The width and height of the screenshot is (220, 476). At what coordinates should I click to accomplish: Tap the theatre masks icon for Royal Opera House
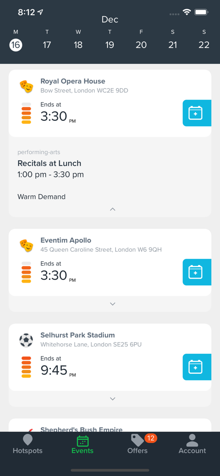click(x=27, y=86)
